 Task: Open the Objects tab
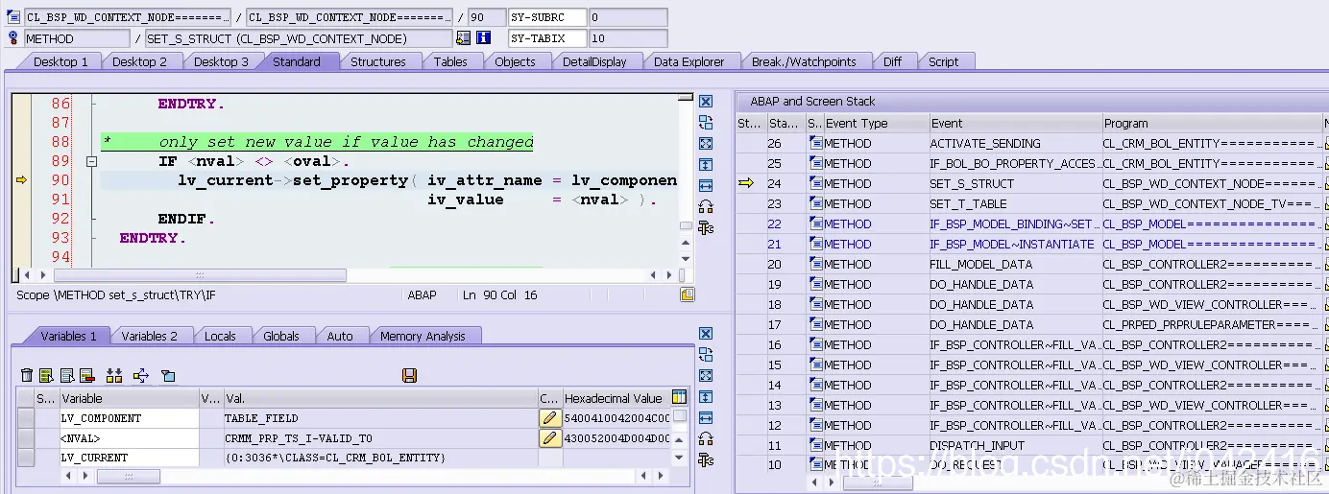point(515,61)
